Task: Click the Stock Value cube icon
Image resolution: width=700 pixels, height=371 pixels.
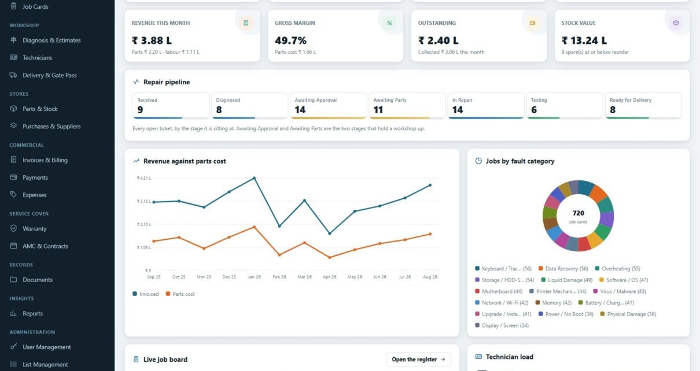Action: coord(676,23)
